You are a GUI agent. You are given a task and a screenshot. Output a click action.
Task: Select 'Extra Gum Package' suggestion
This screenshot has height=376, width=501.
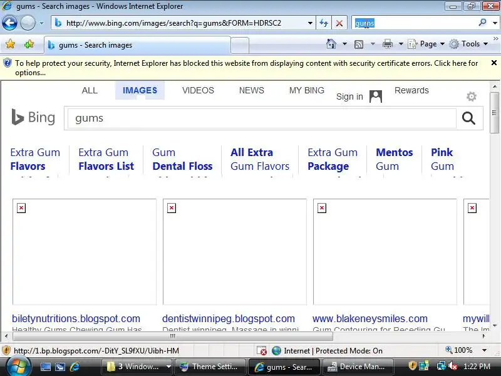[333, 159]
